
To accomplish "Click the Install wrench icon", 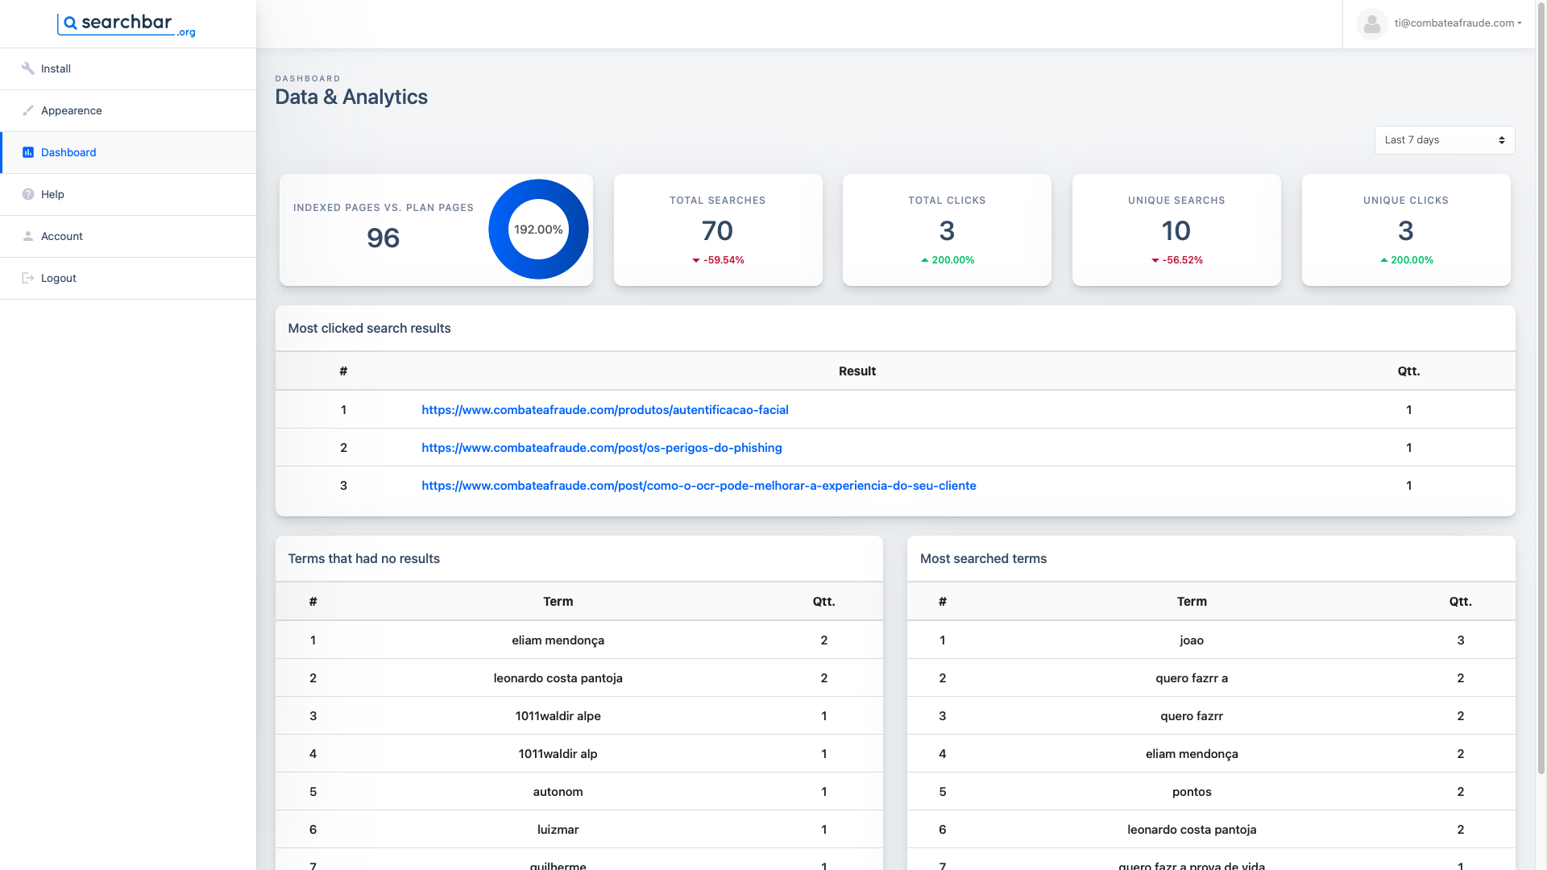I will [27, 68].
